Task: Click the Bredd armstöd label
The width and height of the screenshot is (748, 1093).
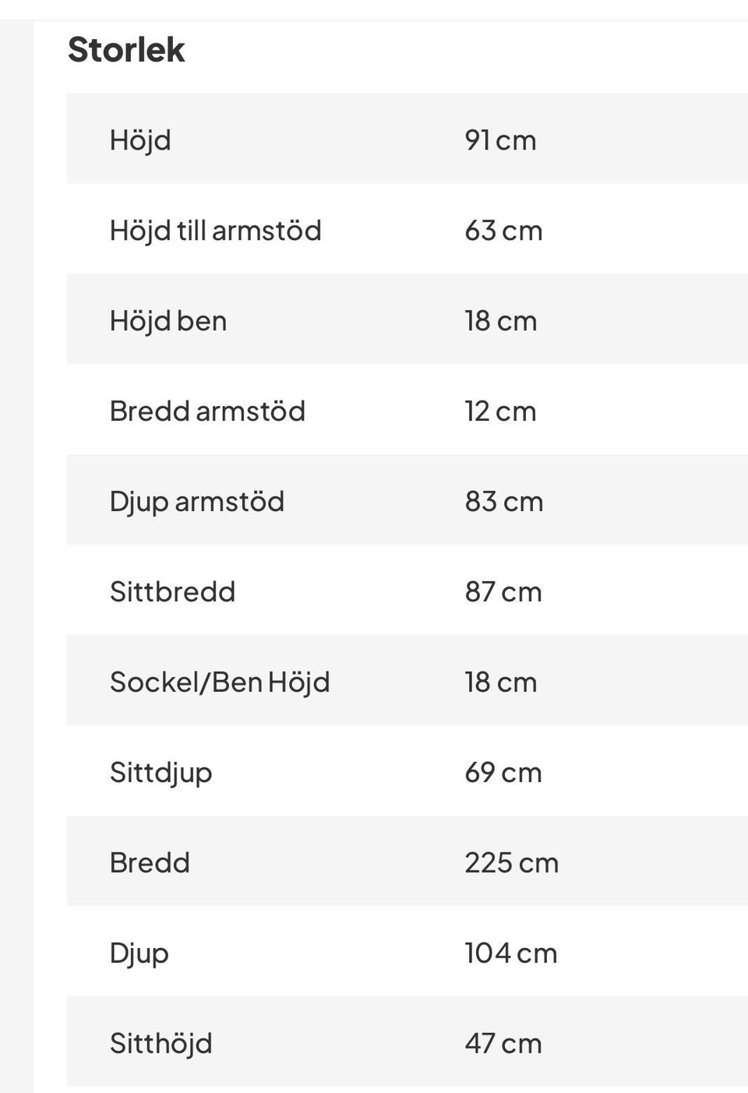Action: coord(207,411)
